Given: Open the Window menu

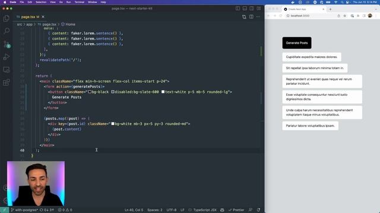Looking at the screenshot, I should click(93, 2).
